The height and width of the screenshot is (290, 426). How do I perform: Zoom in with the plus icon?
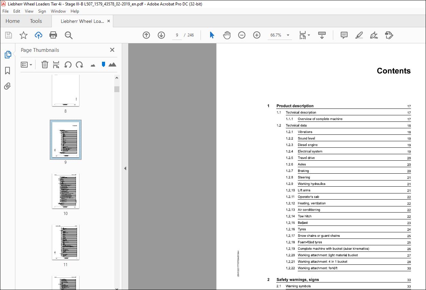[257, 35]
